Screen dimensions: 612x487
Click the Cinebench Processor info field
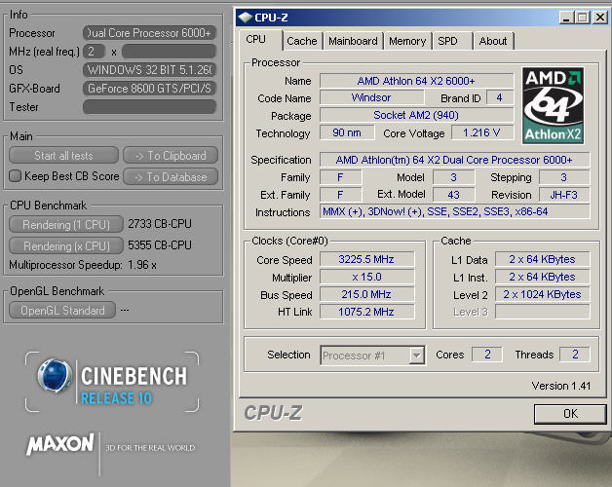(x=149, y=33)
